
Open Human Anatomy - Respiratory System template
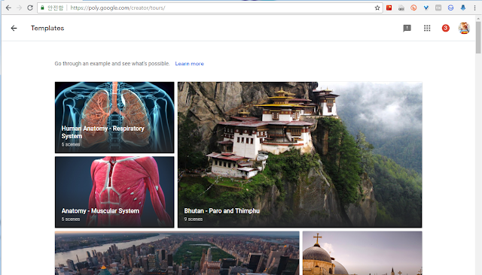(114, 117)
